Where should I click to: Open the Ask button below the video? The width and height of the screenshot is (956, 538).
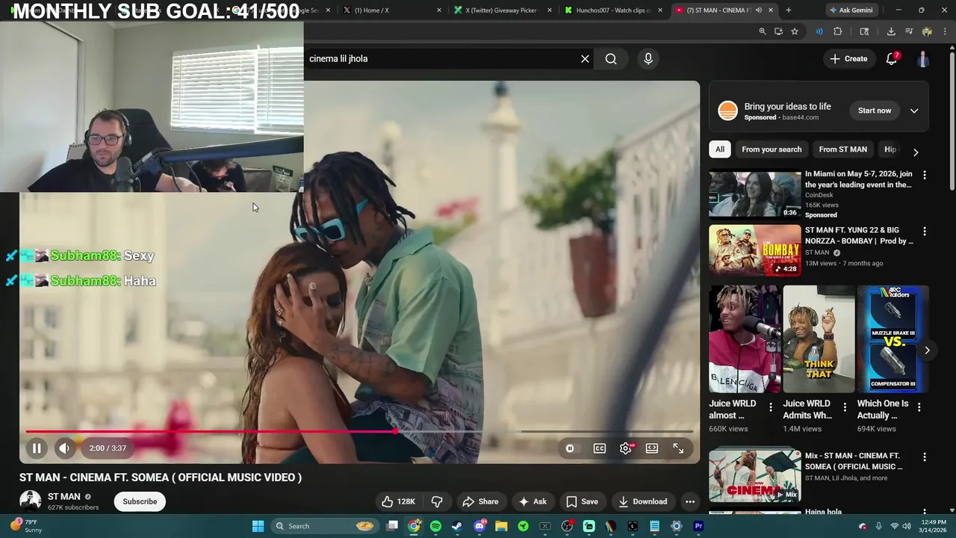533,501
